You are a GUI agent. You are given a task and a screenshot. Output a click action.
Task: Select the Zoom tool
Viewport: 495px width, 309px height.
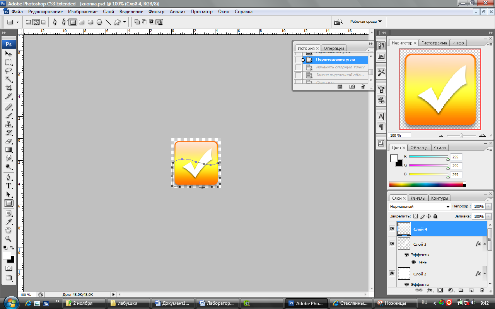tap(9, 239)
